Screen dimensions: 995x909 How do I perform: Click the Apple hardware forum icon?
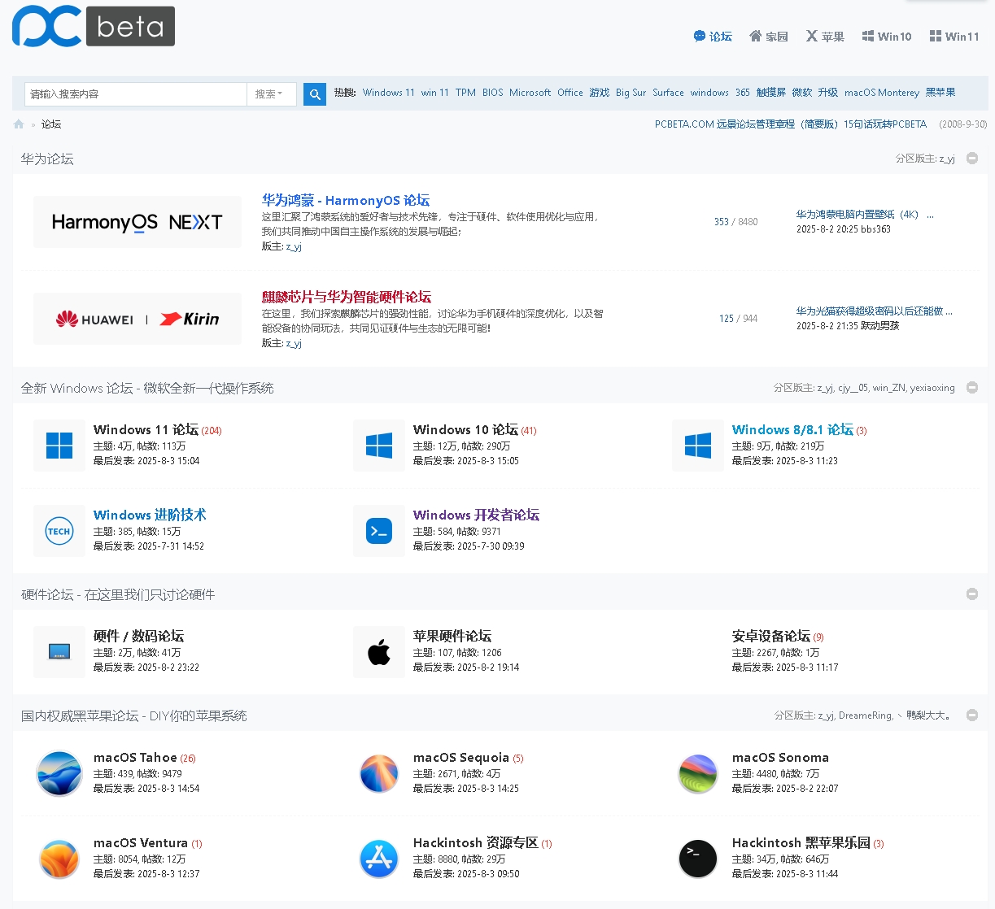click(x=379, y=652)
